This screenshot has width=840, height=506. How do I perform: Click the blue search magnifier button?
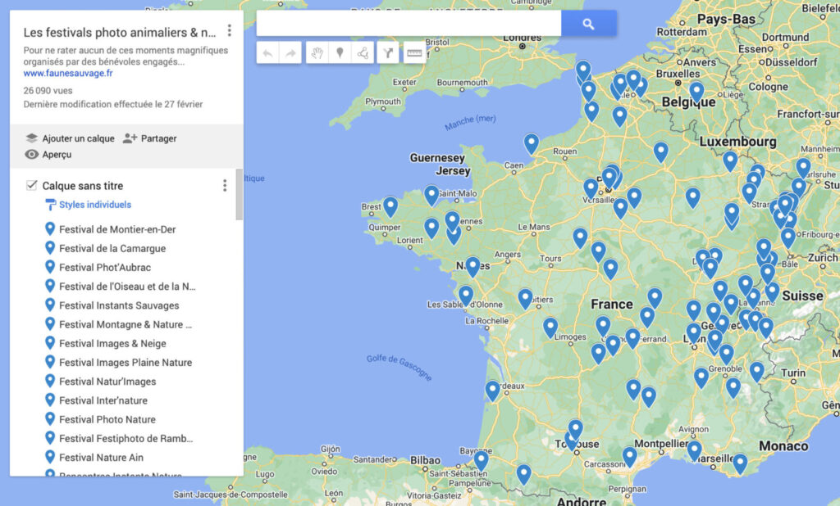pos(588,24)
